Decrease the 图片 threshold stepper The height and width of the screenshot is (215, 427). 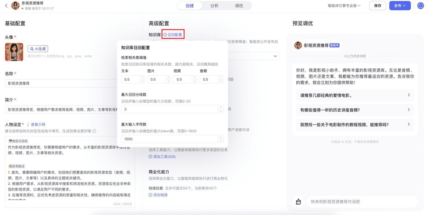pos(168,81)
